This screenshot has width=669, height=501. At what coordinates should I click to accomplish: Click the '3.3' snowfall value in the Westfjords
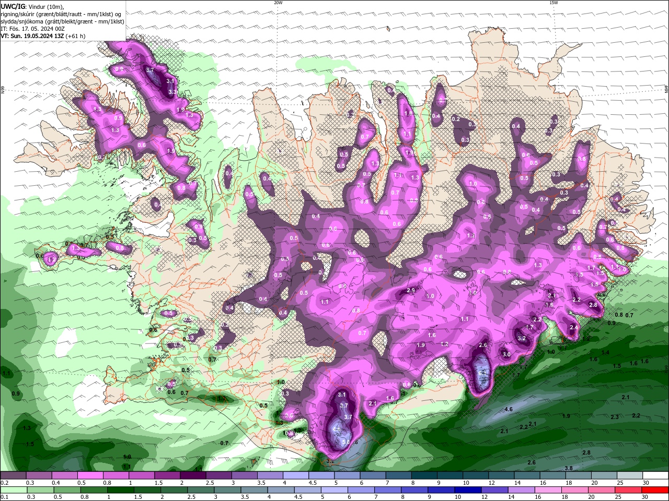point(172,92)
